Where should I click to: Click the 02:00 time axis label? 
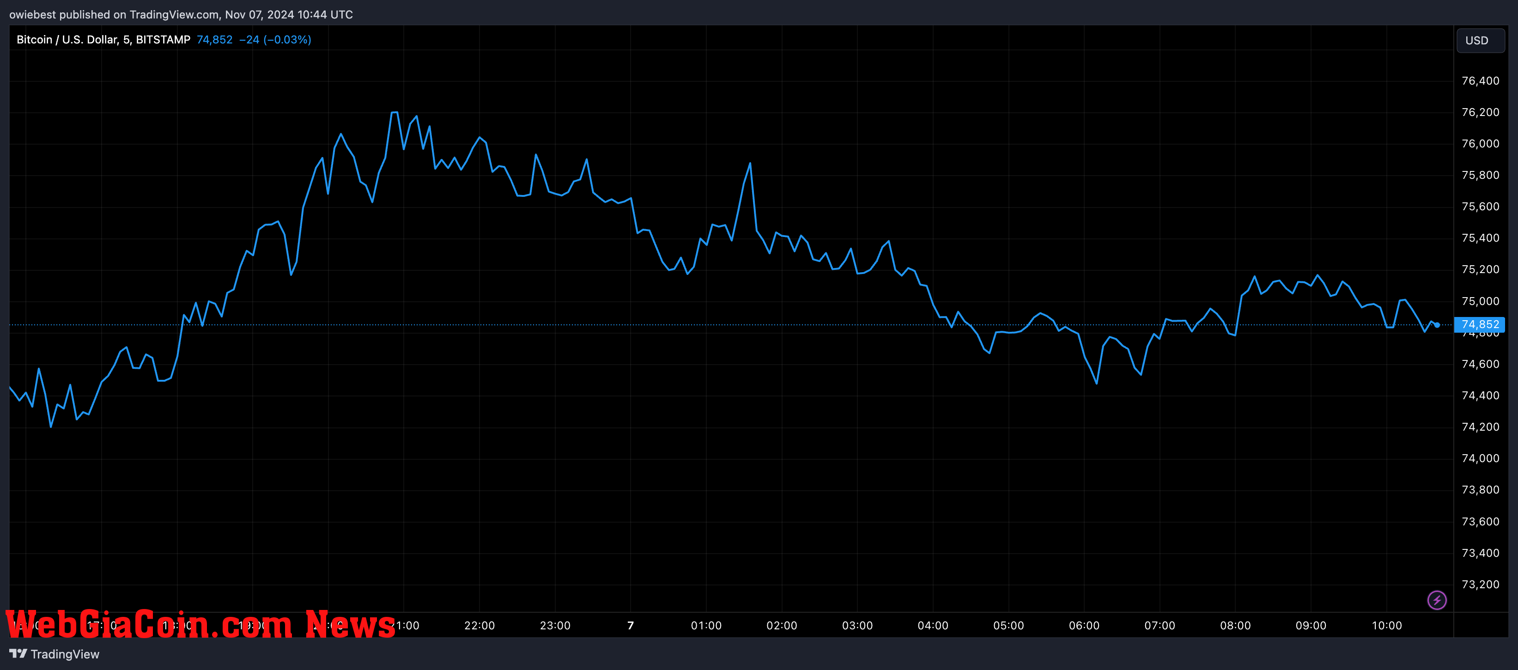click(781, 625)
